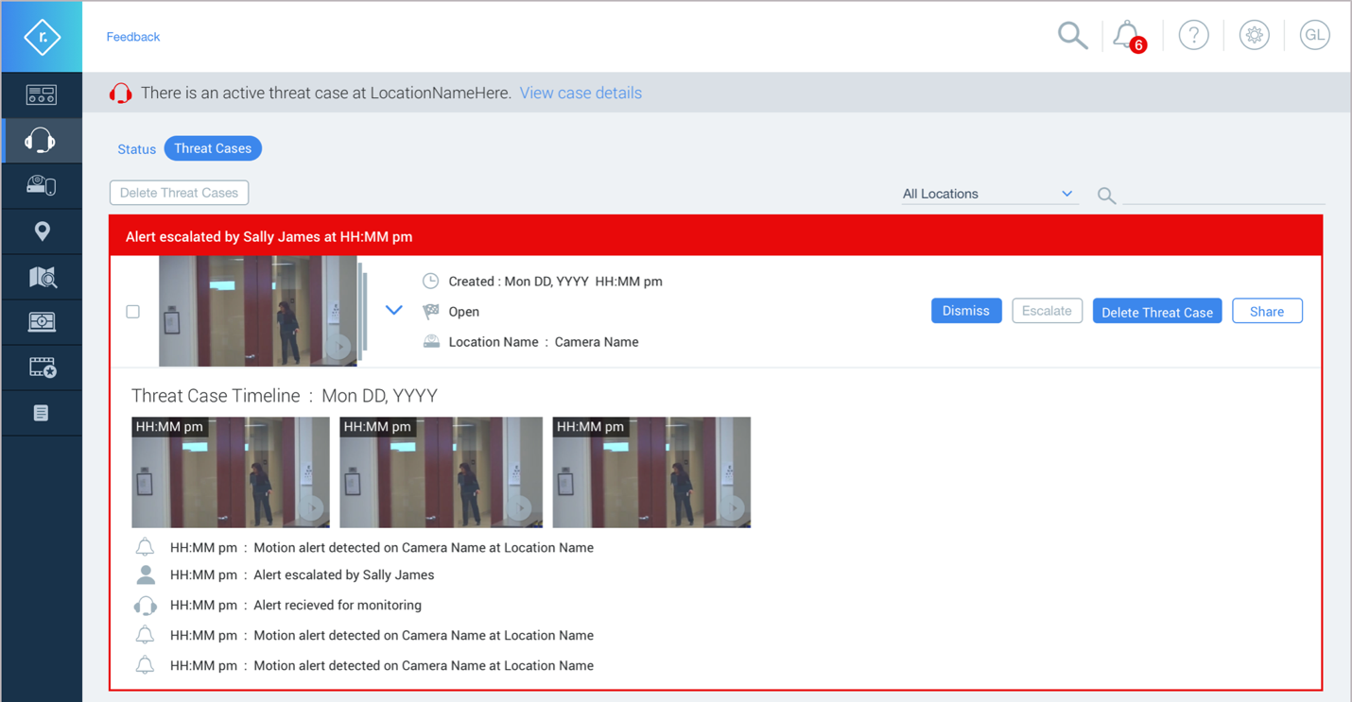Click the blue Delete Threat Case button
Viewport: 1352px width, 702px height.
[1157, 312]
